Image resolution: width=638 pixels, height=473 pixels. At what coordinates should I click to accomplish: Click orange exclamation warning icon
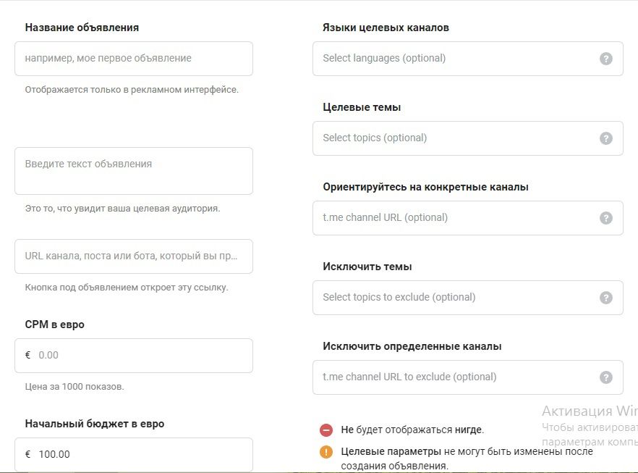click(x=326, y=452)
